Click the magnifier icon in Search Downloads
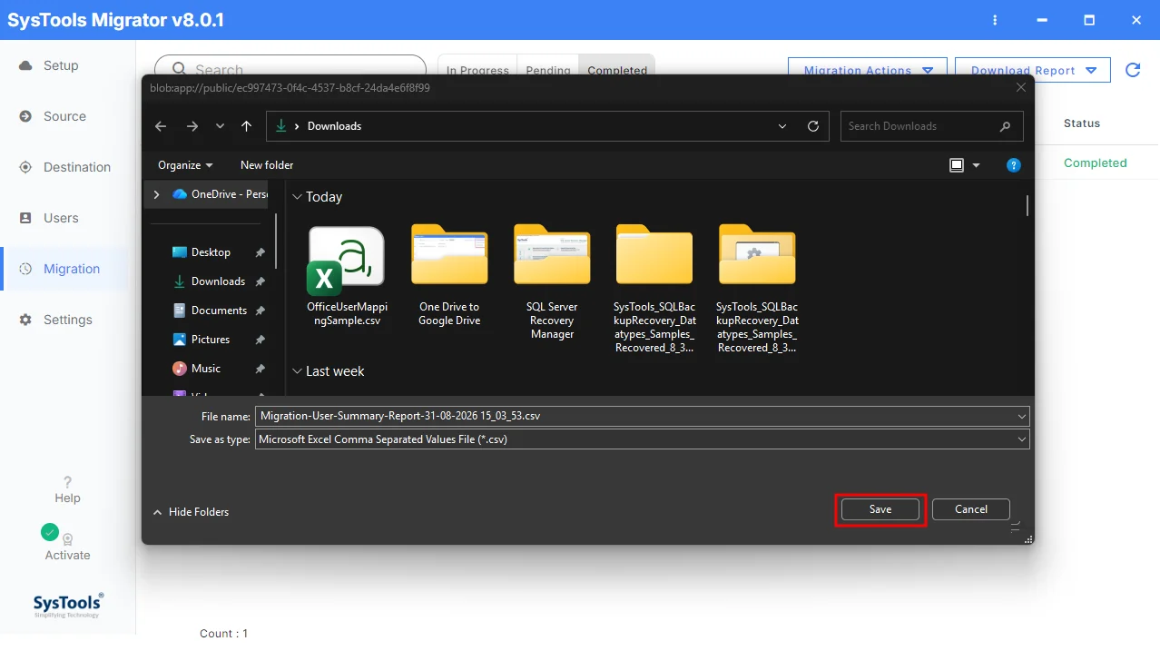The width and height of the screenshot is (1160, 651). coord(1005,126)
